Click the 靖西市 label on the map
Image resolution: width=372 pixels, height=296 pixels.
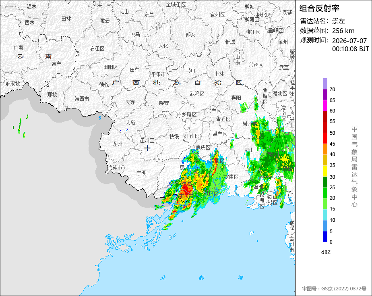pos(82,99)
